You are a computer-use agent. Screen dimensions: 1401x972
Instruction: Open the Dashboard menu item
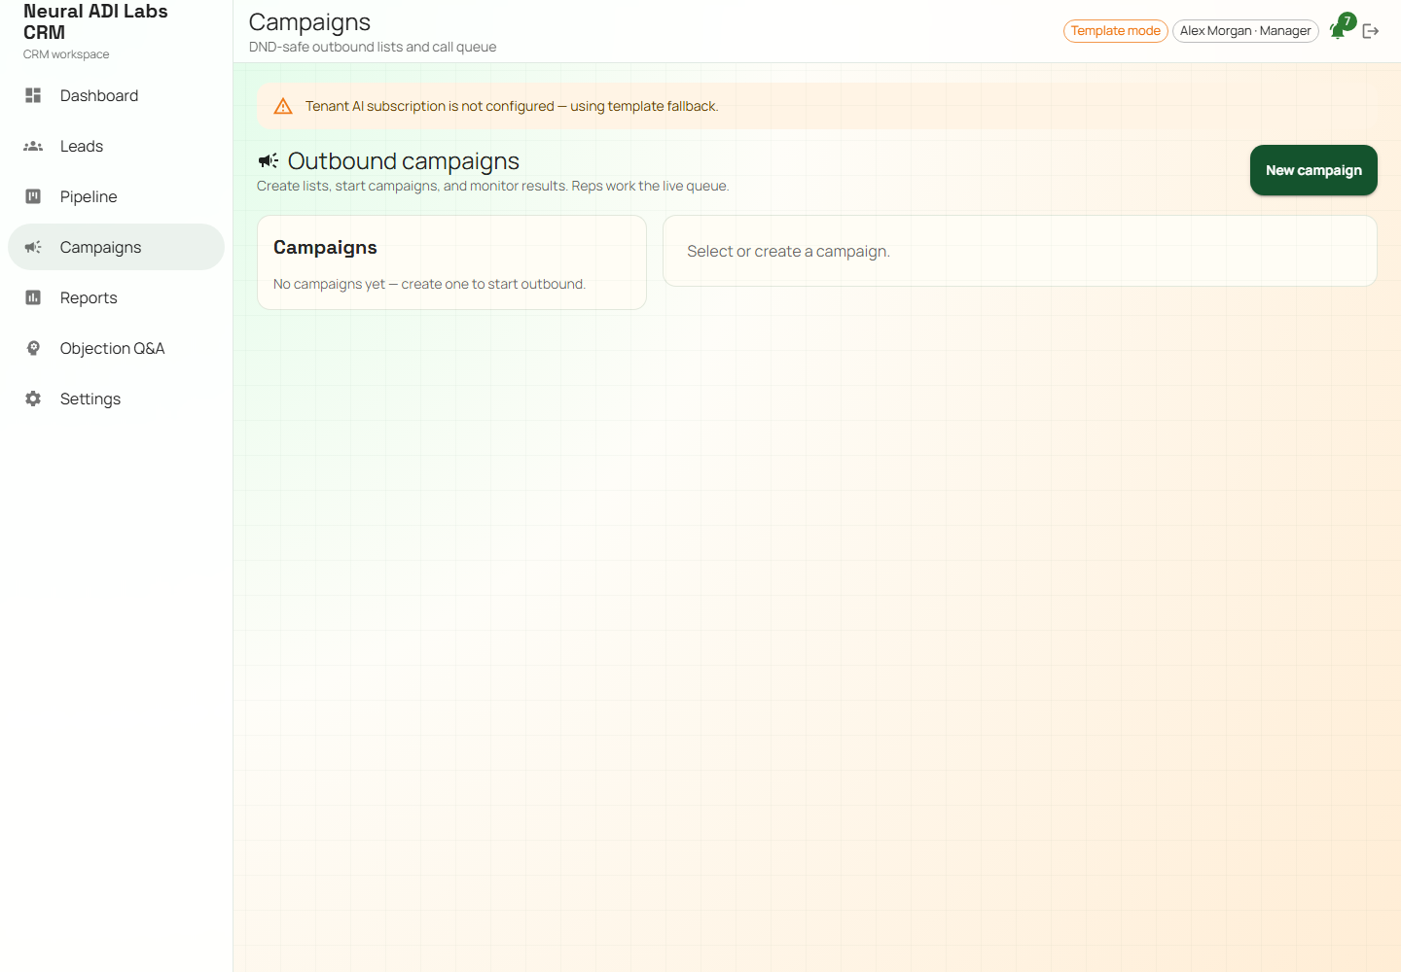(116, 95)
